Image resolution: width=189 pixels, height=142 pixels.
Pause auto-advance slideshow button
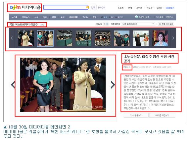[107, 24]
